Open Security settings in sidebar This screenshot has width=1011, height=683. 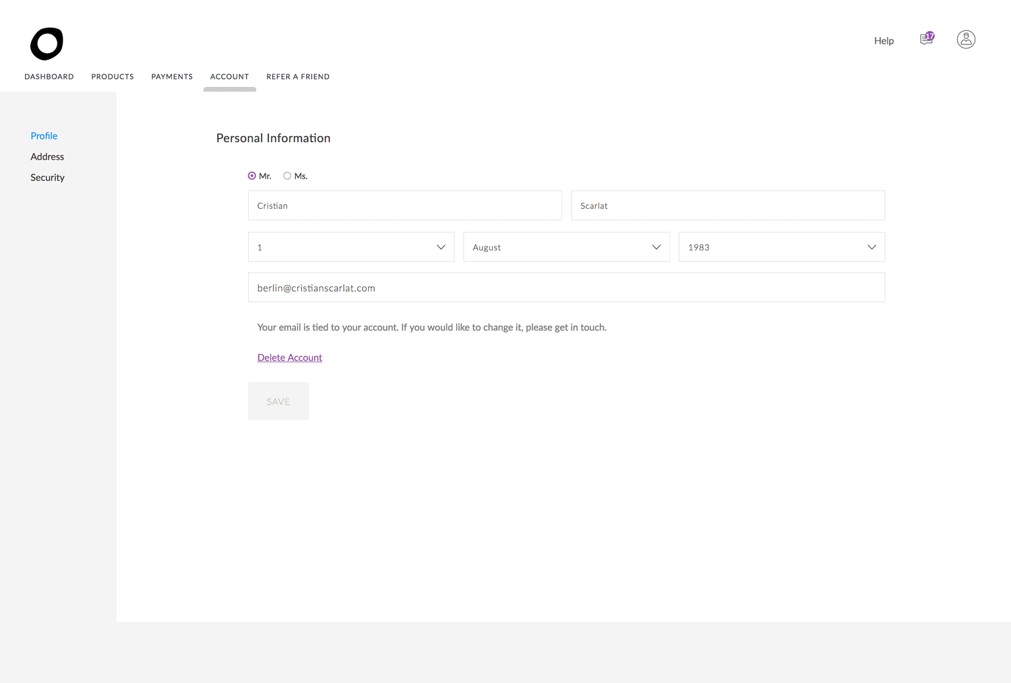(x=47, y=177)
